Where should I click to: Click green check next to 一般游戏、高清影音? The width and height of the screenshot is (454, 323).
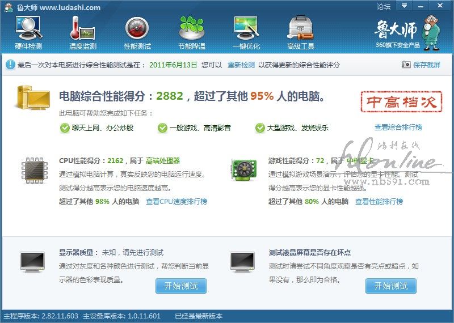coord(162,127)
